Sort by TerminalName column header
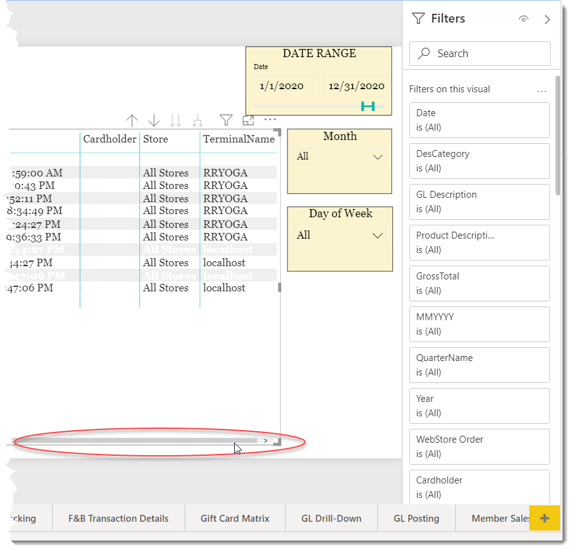This screenshot has height=550, width=572. pyautogui.click(x=239, y=139)
